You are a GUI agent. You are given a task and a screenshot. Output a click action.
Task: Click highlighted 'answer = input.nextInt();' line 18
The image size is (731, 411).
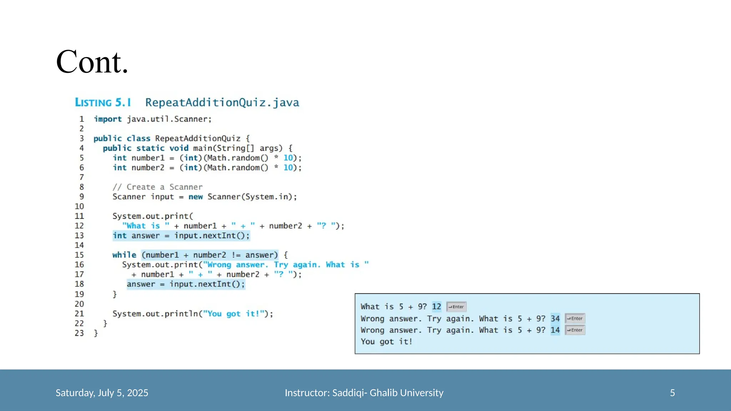click(186, 284)
